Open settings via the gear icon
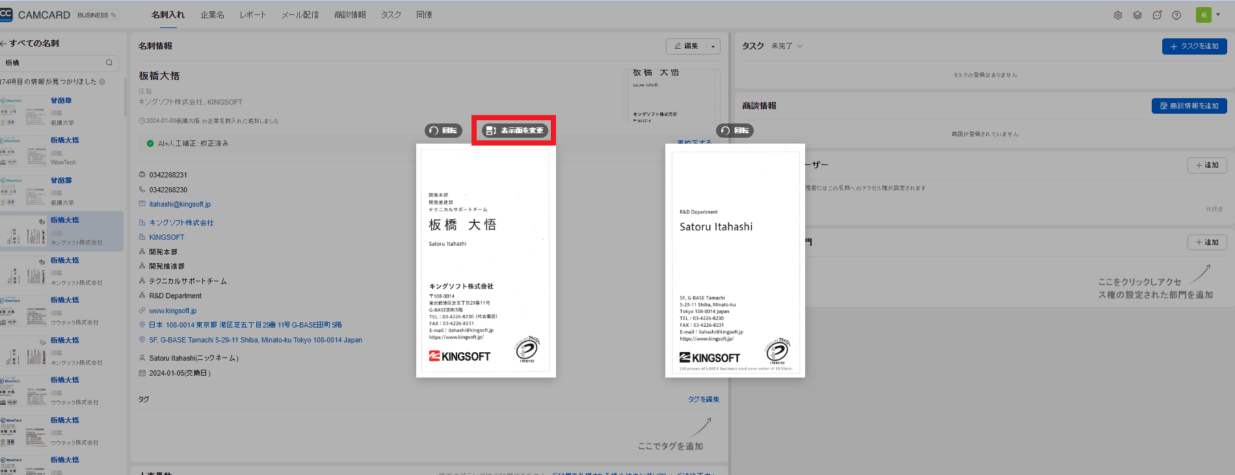This screenshot has width=1235, height=475. [1118, 15]
